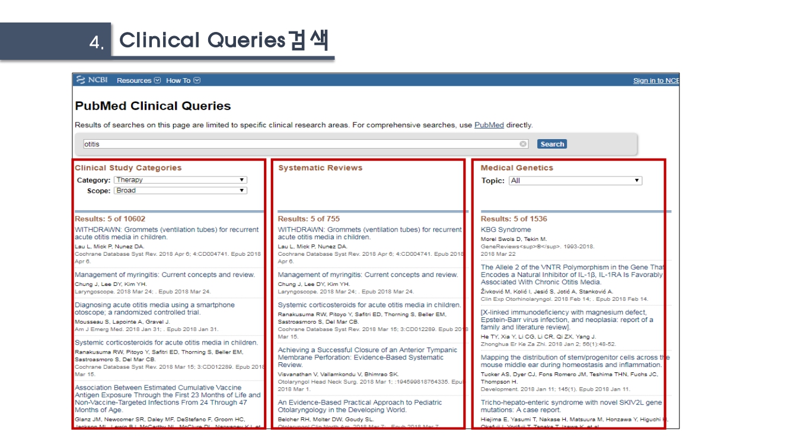Open the Medical Genetics Topic dropdown
Screen dimensions: 791x444
(x=575, y=181)
